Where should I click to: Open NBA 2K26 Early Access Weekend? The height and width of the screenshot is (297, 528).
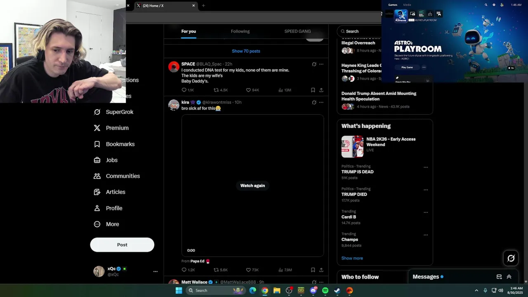point(384,146)
